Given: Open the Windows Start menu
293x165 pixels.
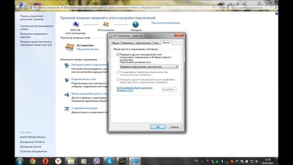Looking at the screenshot, I should (x=20, y=161).
